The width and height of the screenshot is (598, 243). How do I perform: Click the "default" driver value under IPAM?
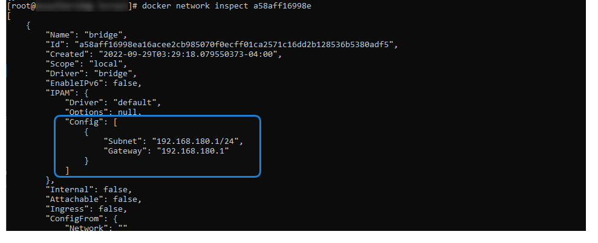click(137, 102)
